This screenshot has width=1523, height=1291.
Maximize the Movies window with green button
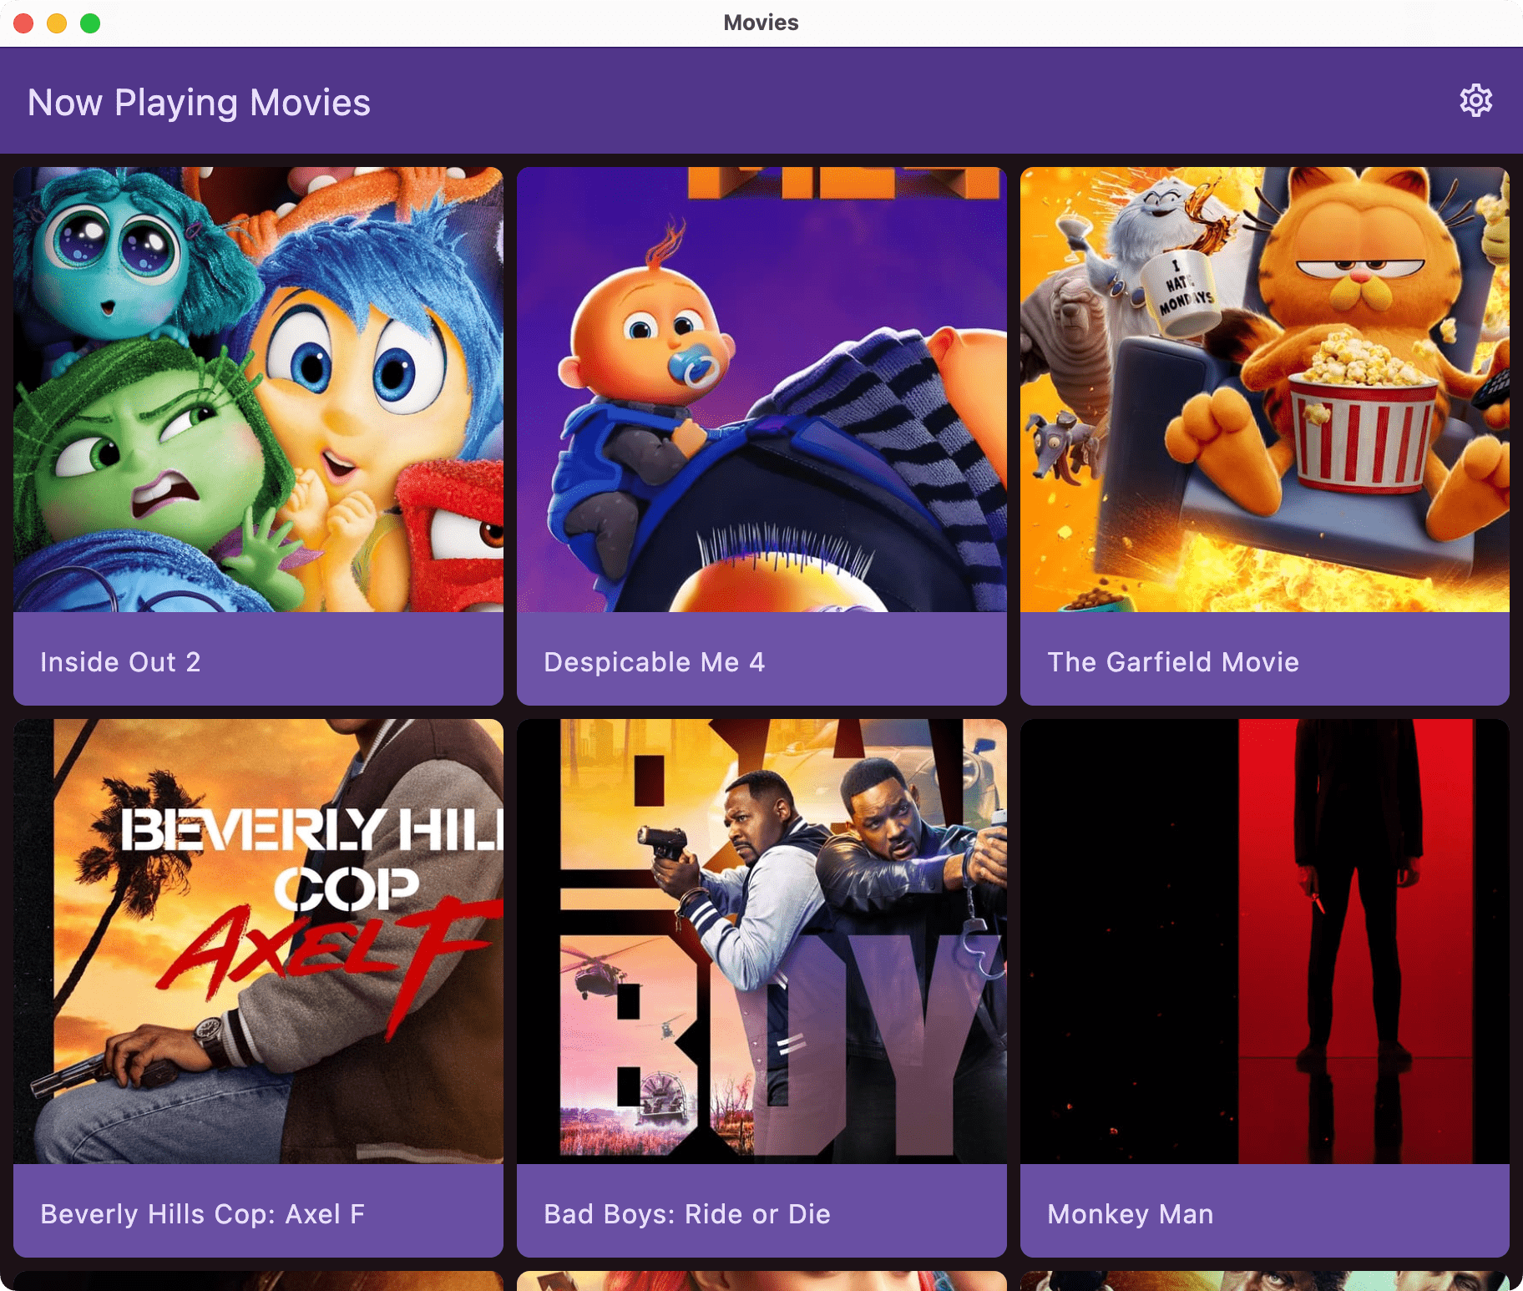pyautogui.click(x=90, y=23)
